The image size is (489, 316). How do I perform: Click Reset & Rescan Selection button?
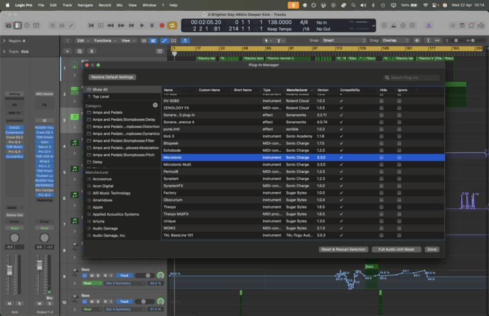coord(343,249)
